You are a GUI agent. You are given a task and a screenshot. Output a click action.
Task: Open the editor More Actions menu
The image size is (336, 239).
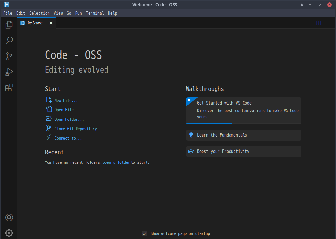[327, 23]
